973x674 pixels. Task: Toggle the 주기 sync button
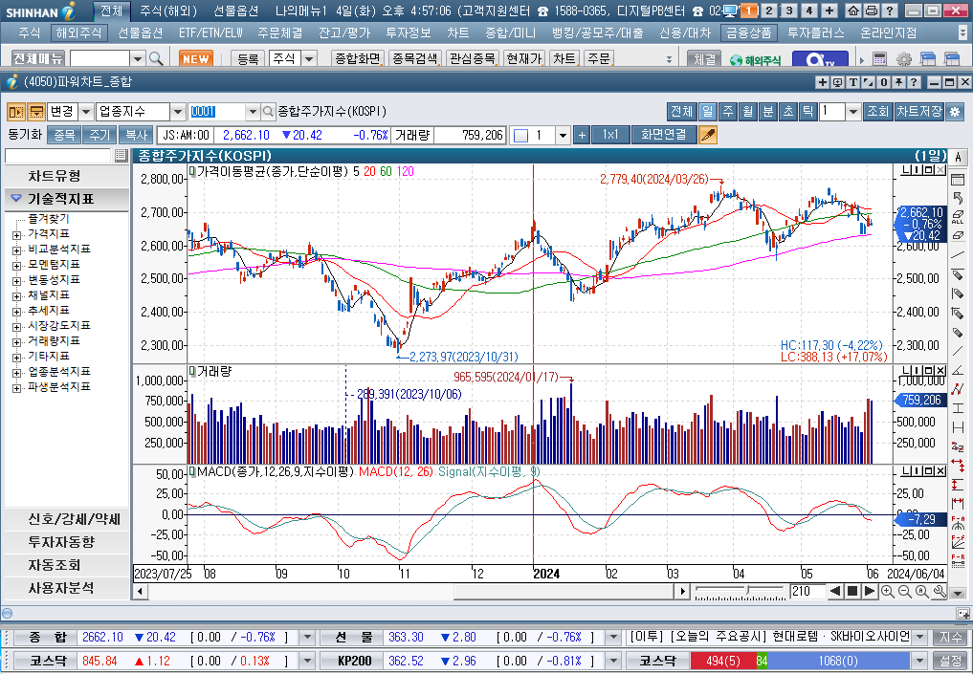click(x=100, y=135)
